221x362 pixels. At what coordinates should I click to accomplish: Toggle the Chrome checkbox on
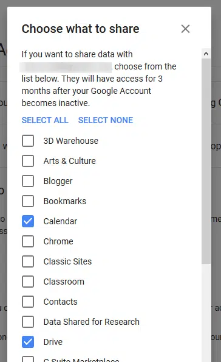28,241
